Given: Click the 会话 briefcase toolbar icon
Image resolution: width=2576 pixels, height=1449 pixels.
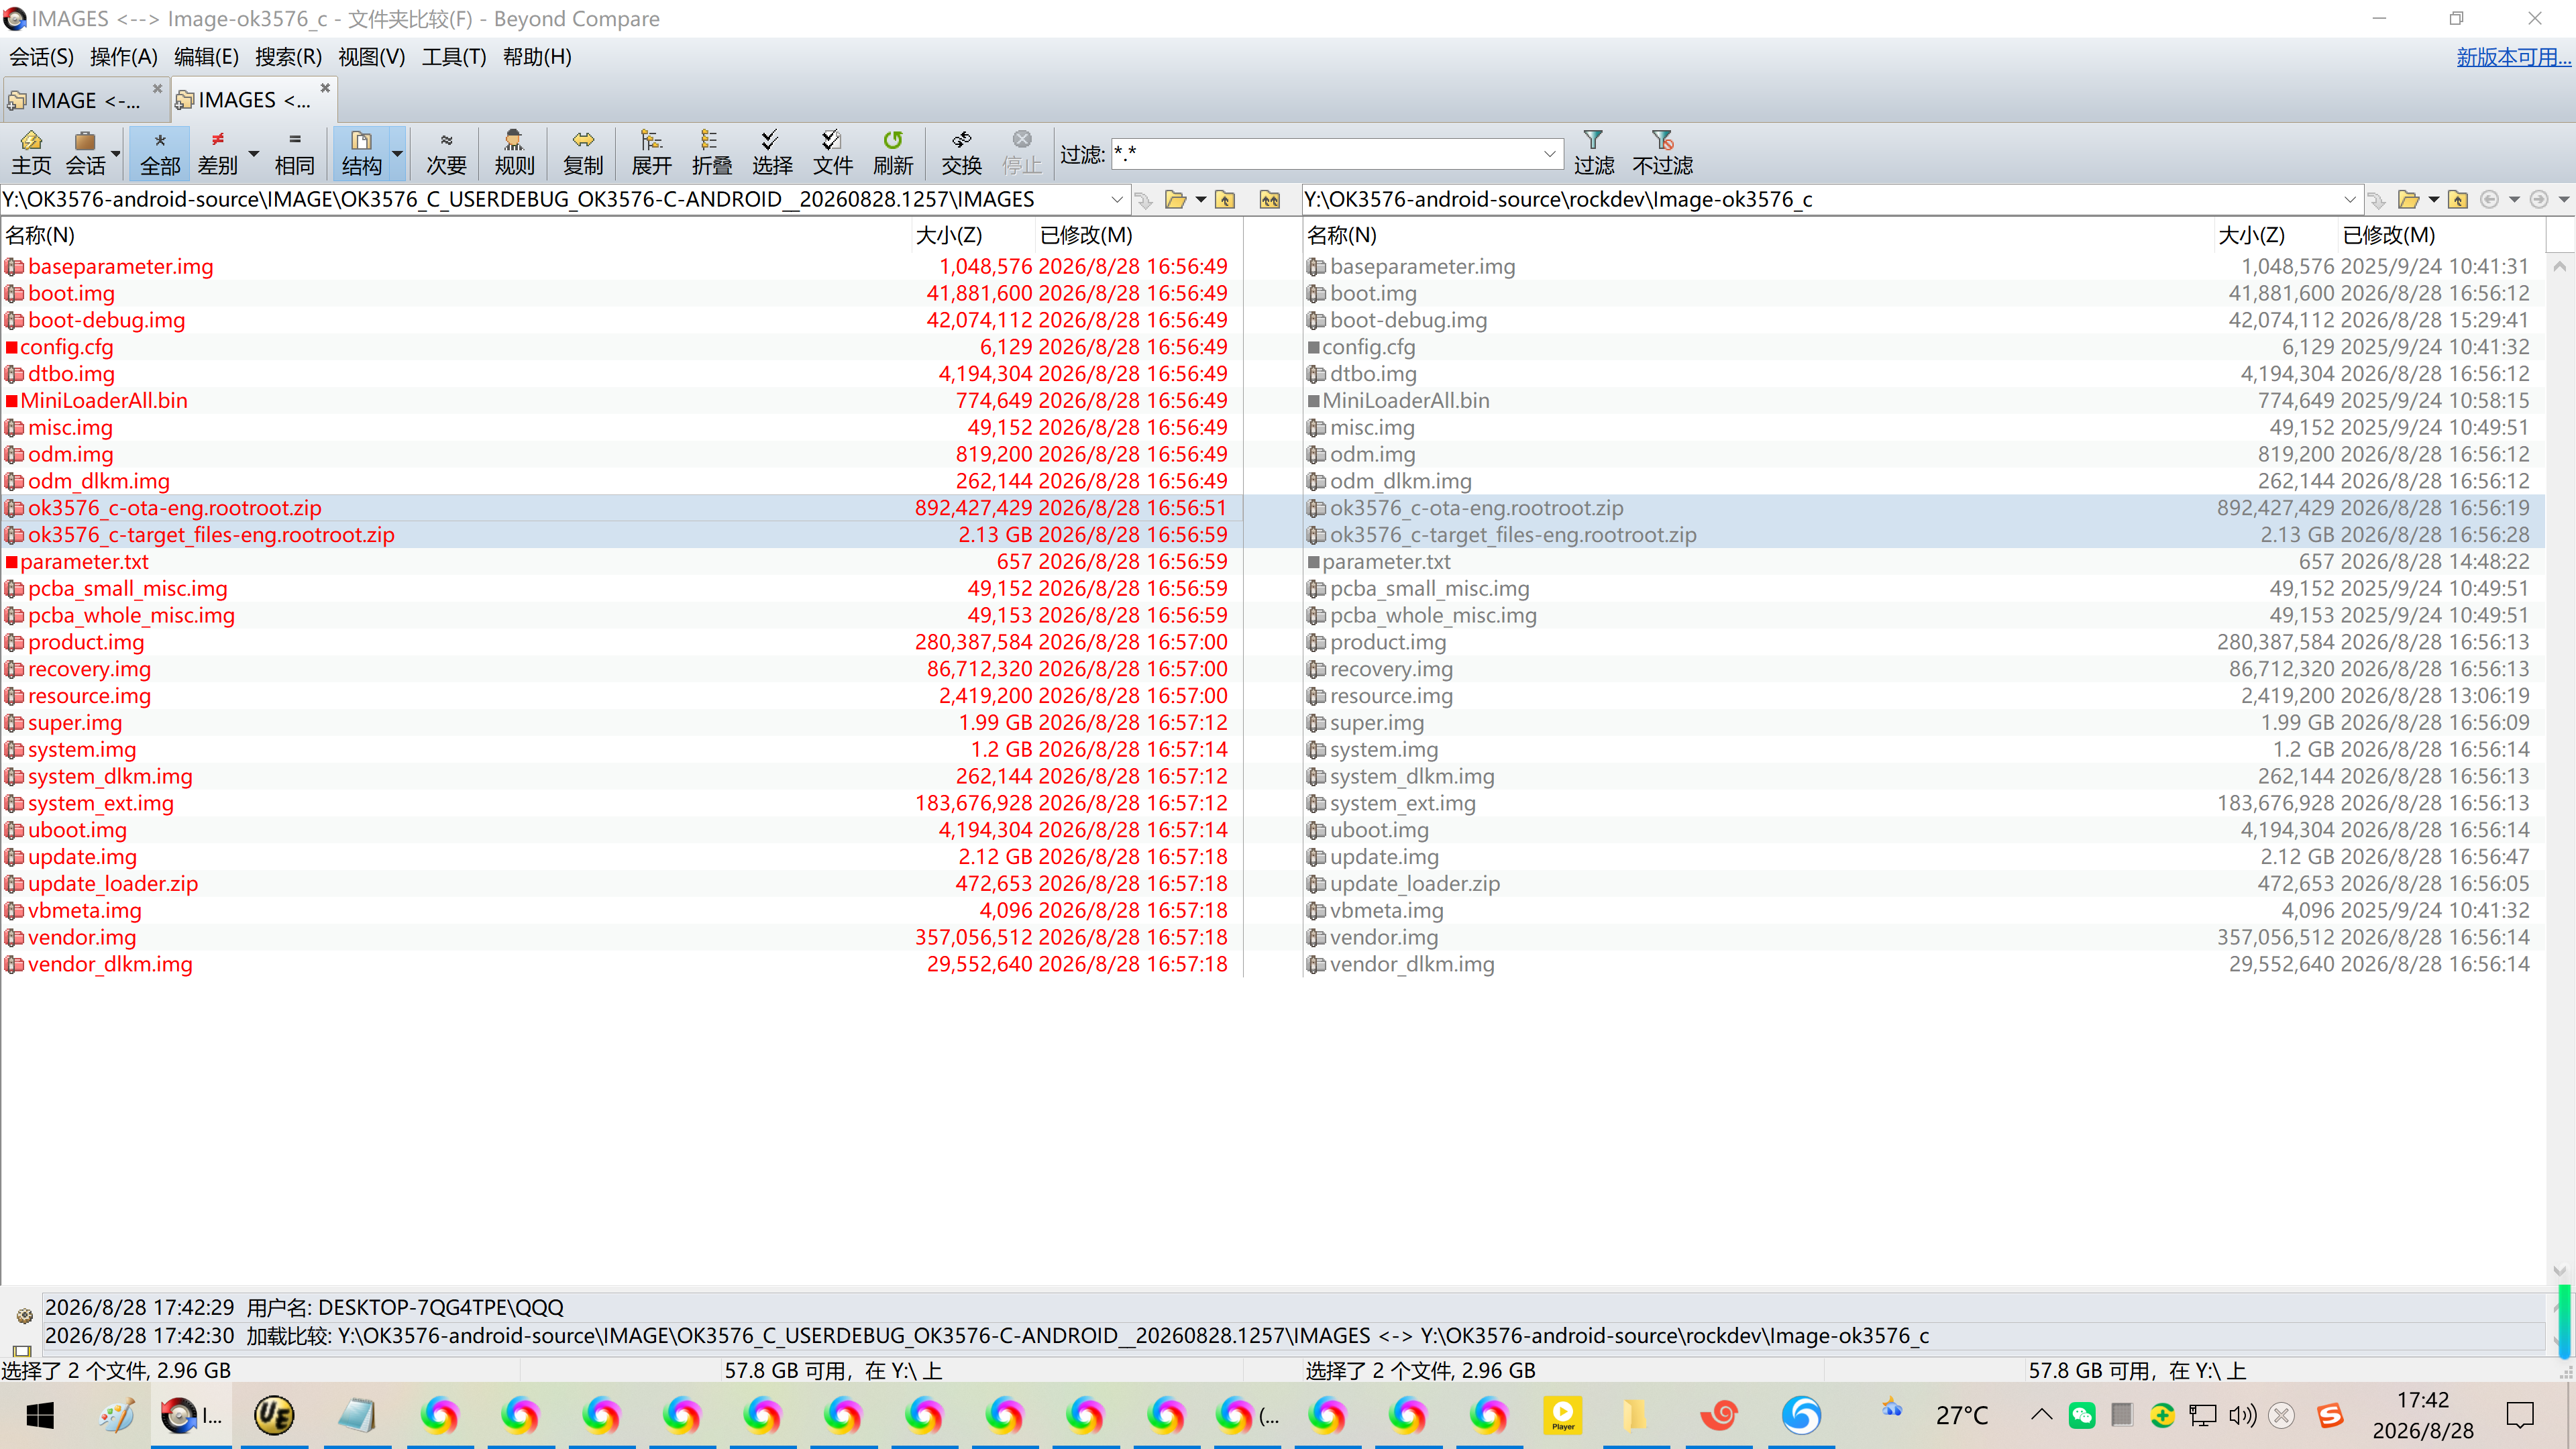Looking at the screenshot, I should pos(85,153).
